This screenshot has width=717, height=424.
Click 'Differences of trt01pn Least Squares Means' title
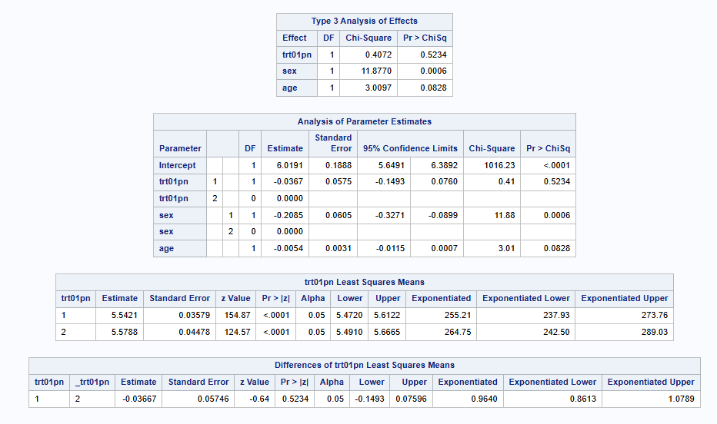click(x=365, y=365)
